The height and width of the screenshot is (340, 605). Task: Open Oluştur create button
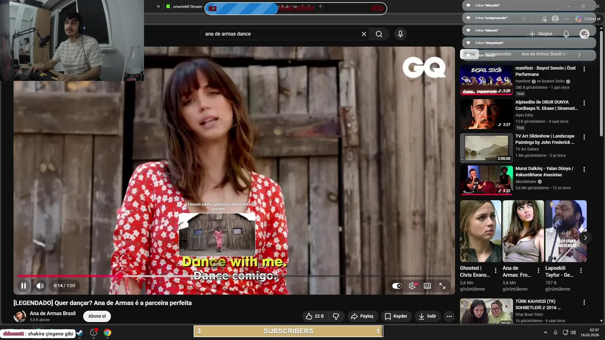click(x=541, y=34)
